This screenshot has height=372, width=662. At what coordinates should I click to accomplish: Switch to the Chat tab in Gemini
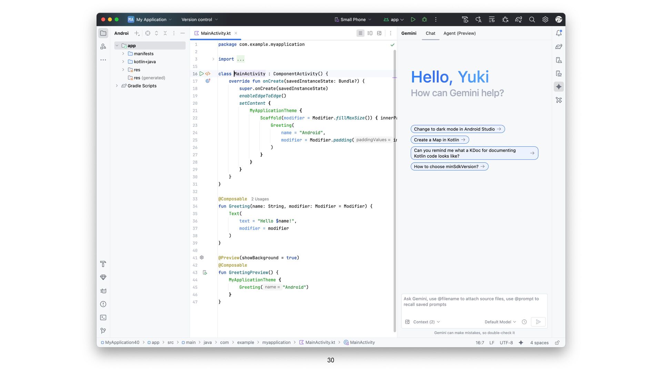click(430, 33)
